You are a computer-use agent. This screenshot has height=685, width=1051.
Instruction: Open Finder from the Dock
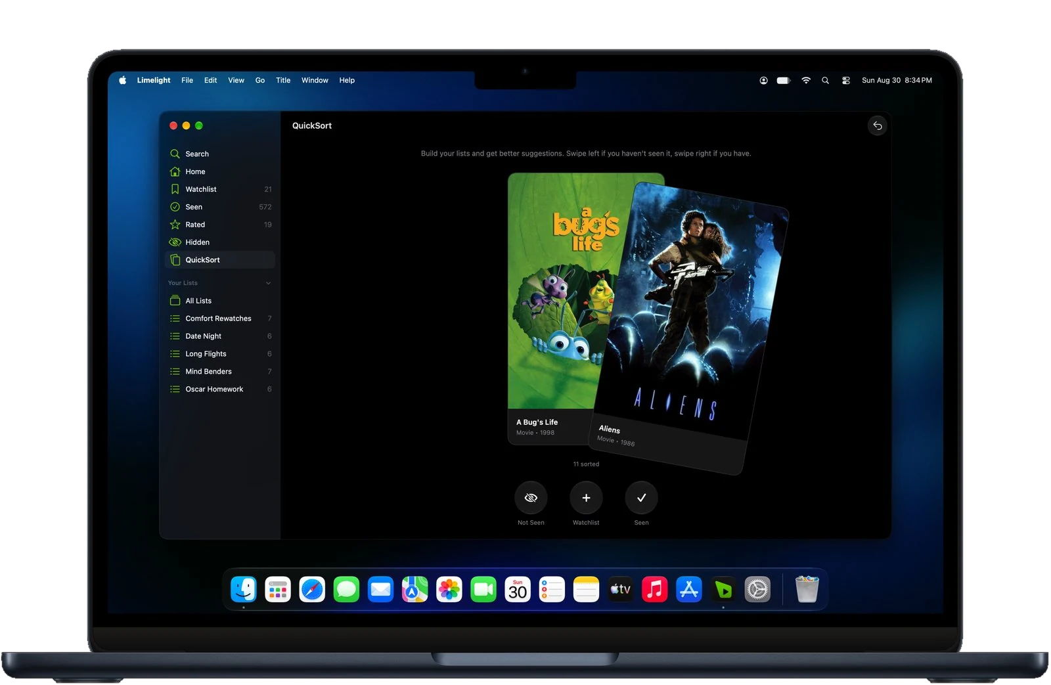pos(244,589)
